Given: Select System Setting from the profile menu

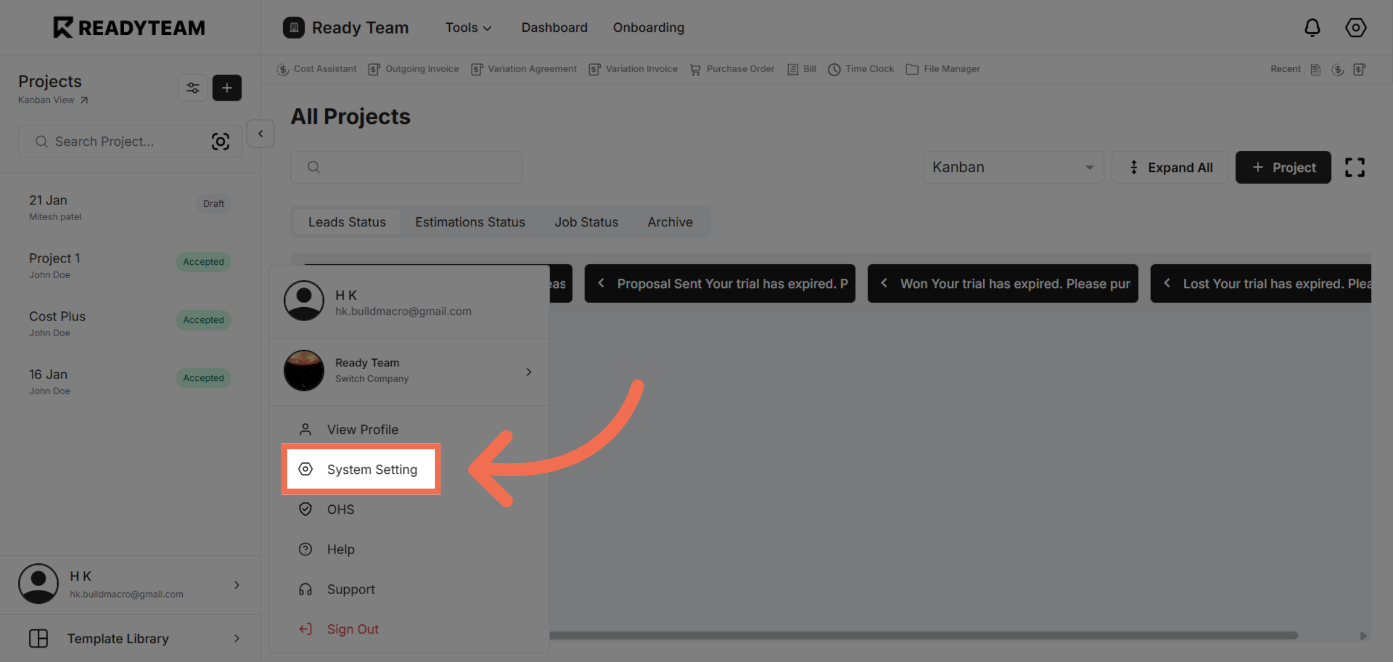Looking at the screenshot, I should coord(372,469).
